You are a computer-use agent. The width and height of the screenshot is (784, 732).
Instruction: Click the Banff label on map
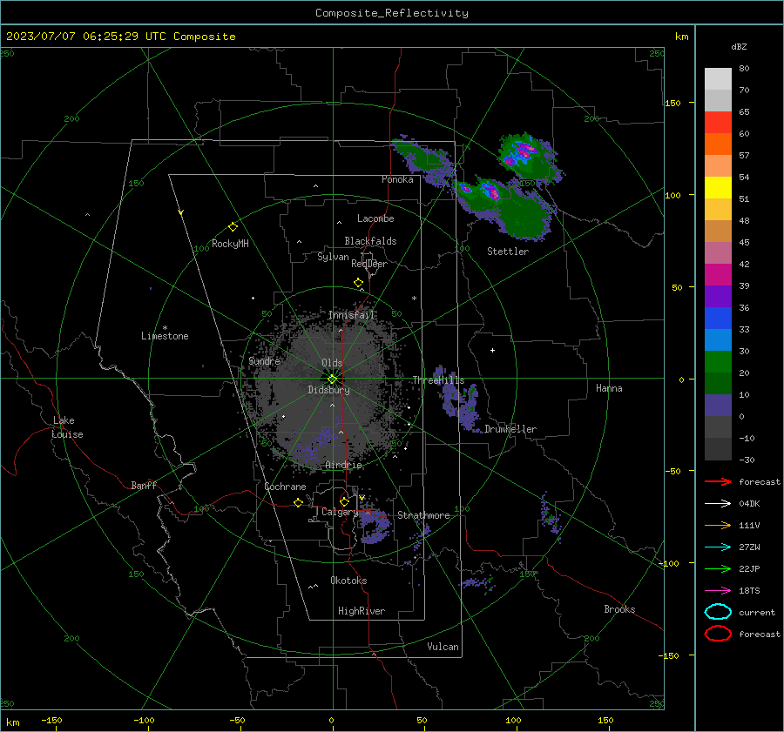pyautogui.click(x=144, y=485)
